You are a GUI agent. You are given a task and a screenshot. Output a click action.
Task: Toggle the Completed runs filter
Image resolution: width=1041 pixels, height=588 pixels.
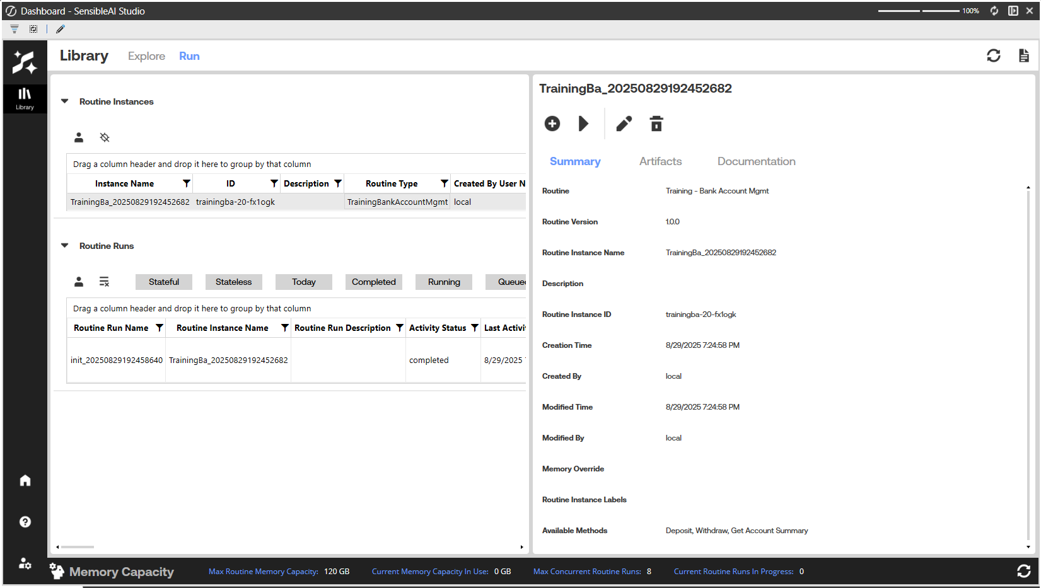point(373,282)
